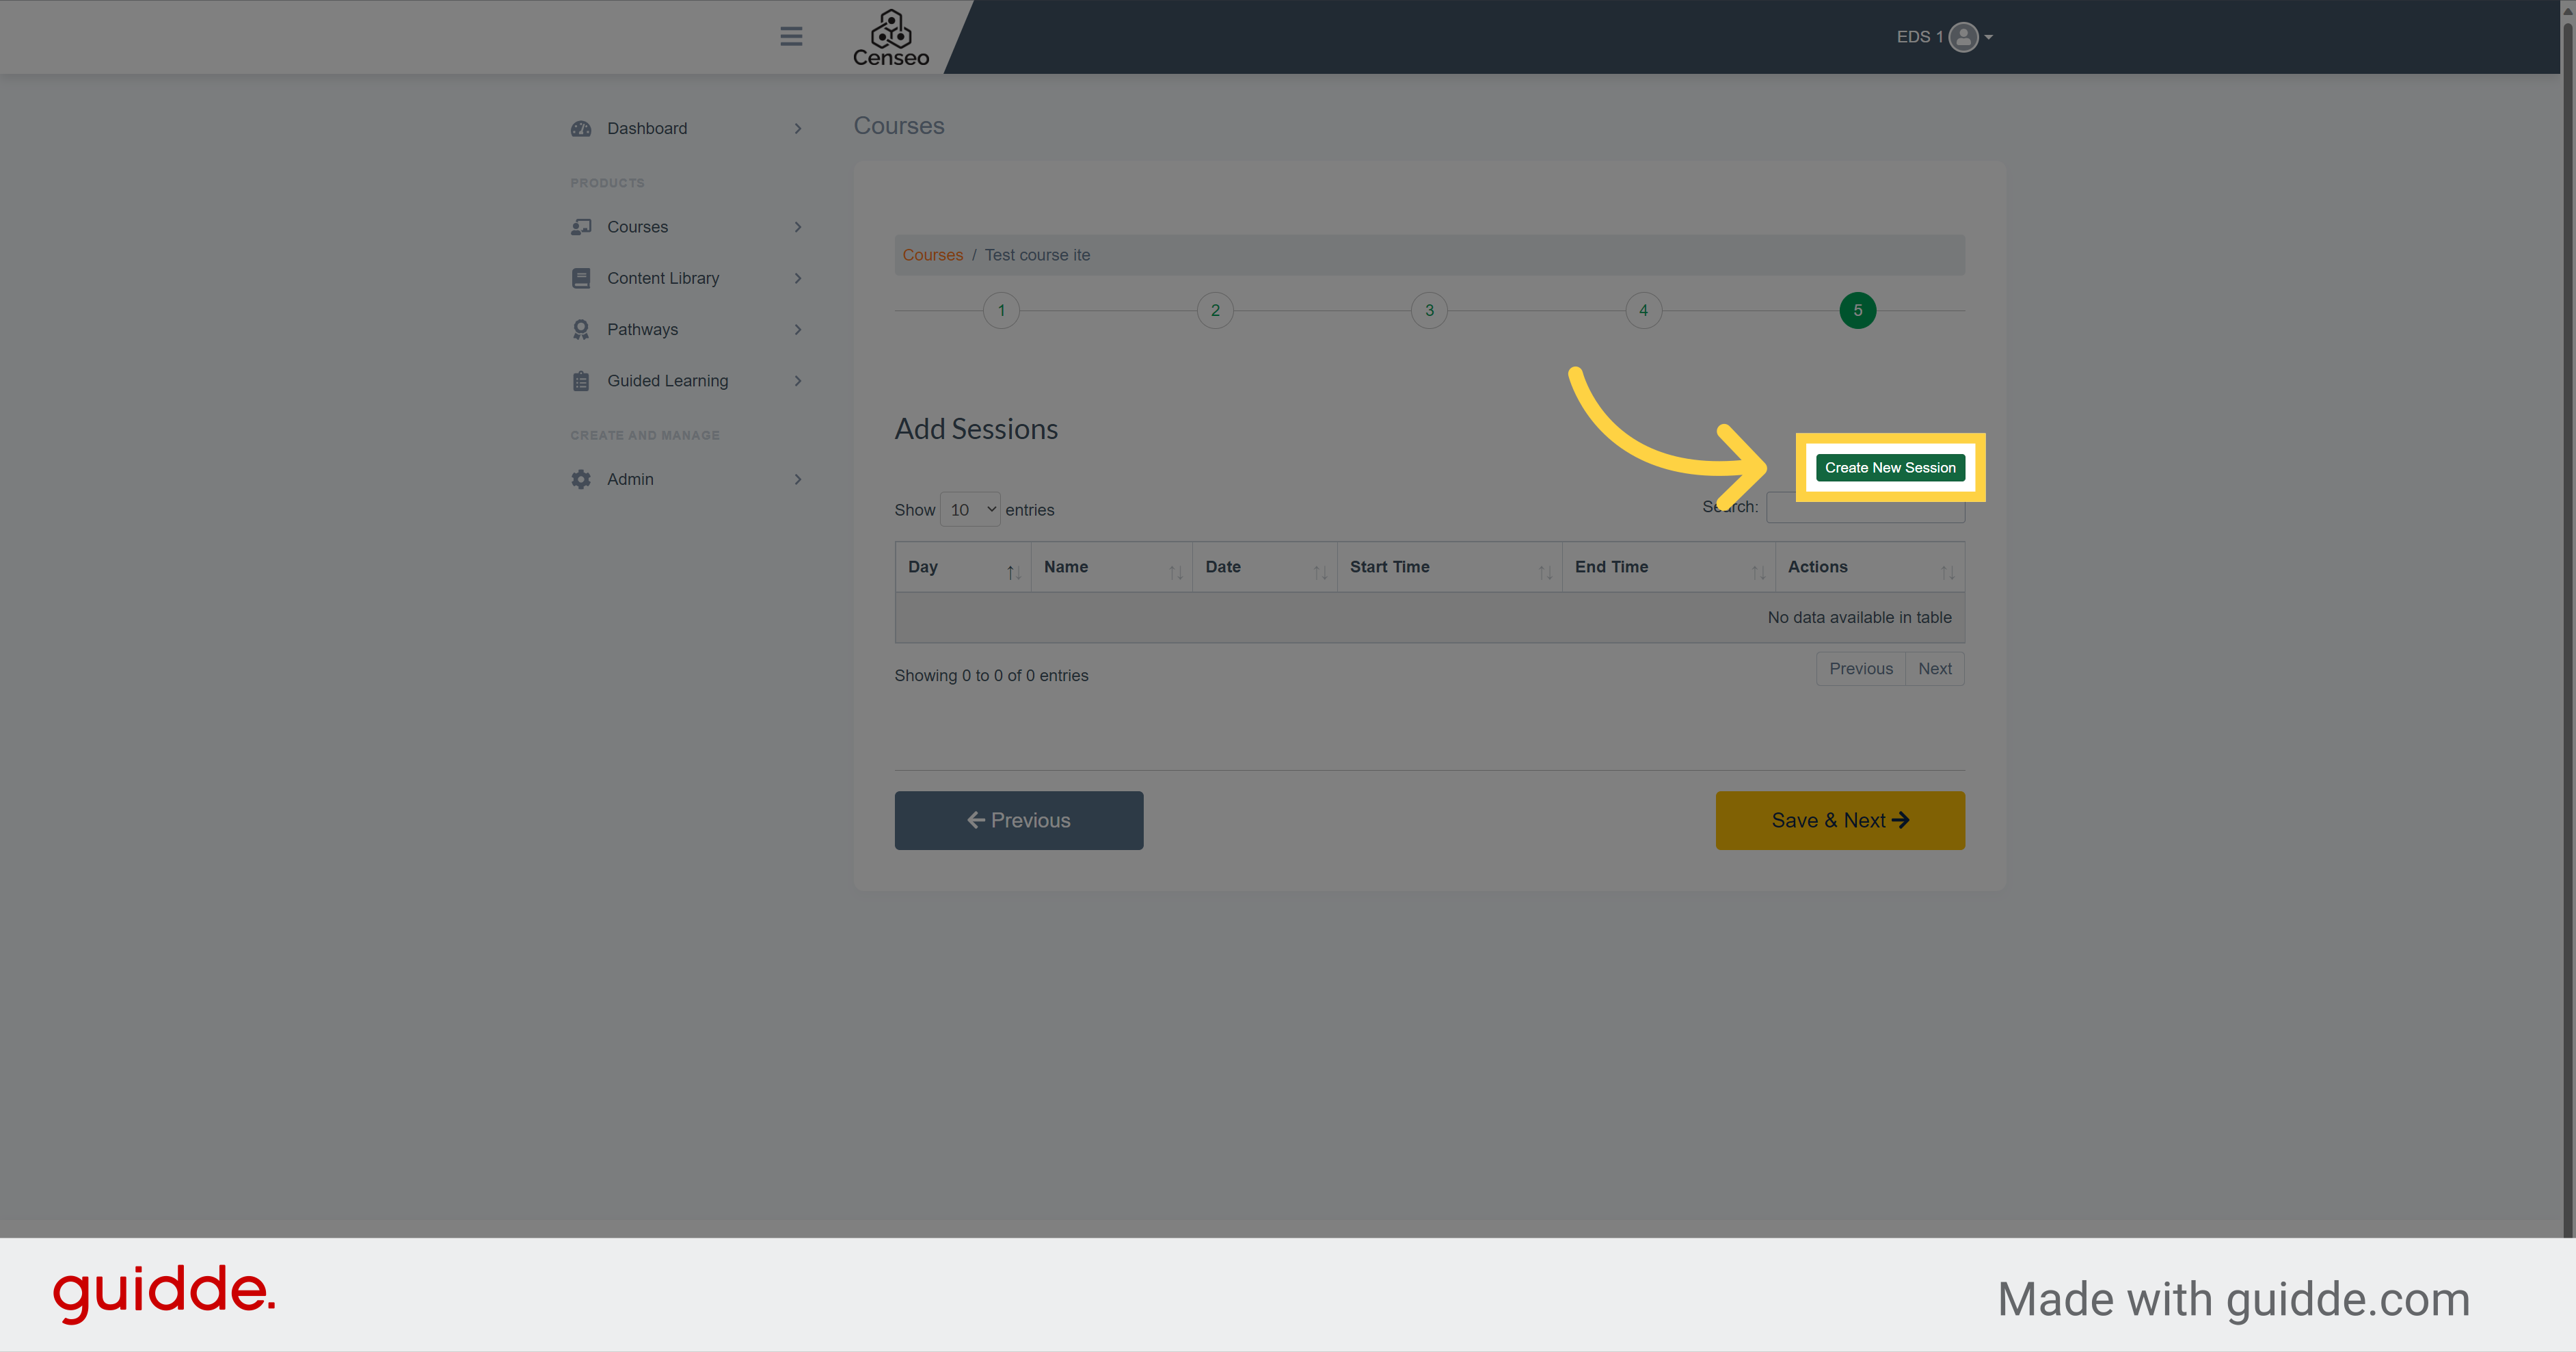
Task: Click the Courses sidebar icon
Action: tap(581, 227)
